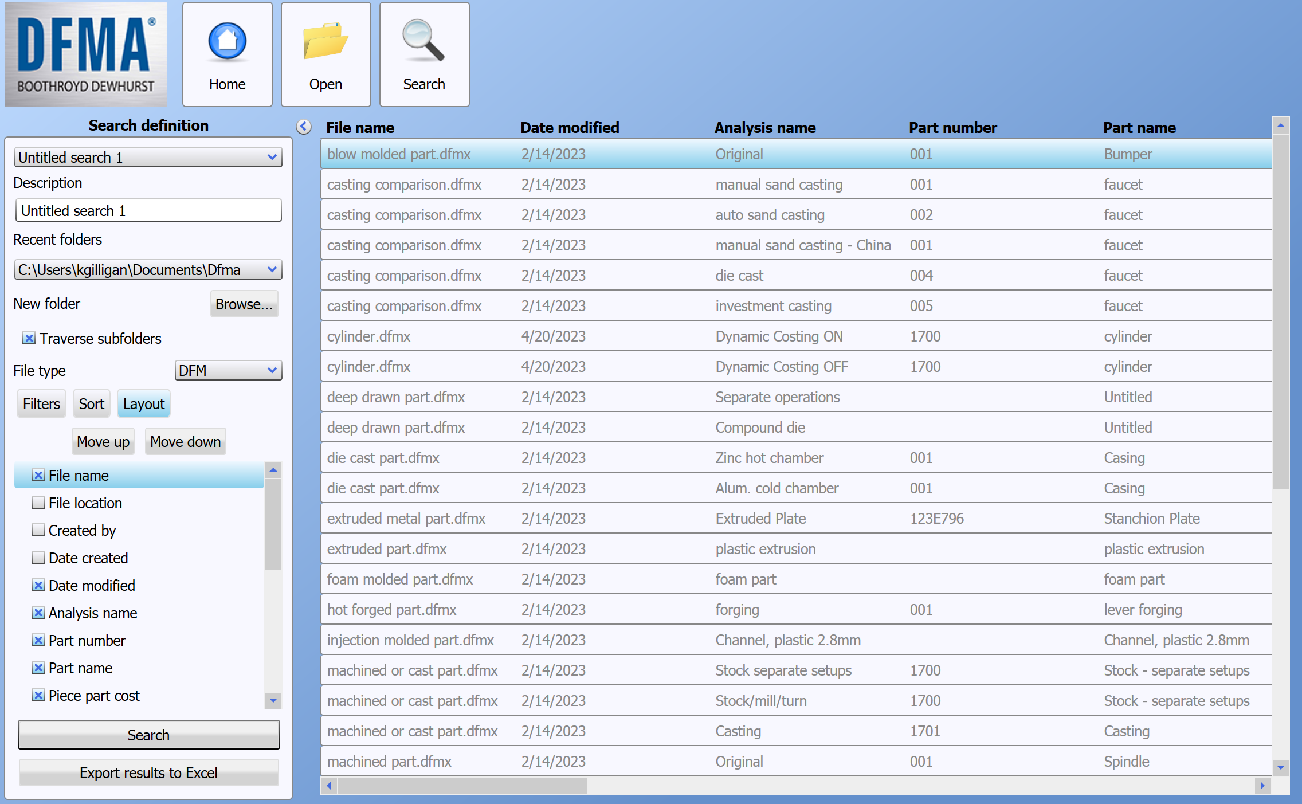Screen dimensions: 1302x804
Task: Uncheck the Piece part cost checkbox
Action: (38, 695)
